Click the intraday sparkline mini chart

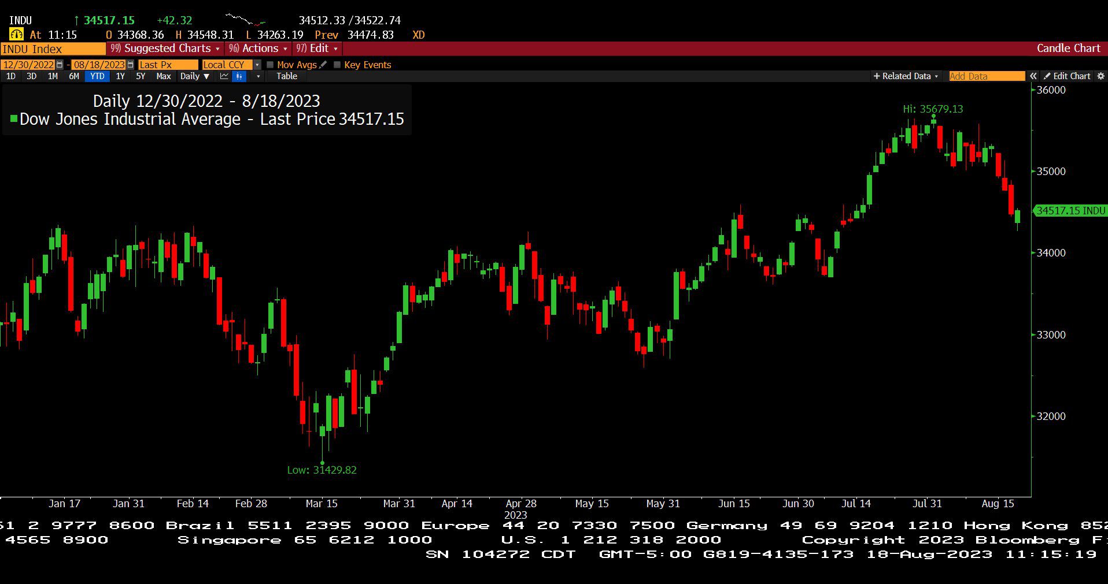pos(245,20)
